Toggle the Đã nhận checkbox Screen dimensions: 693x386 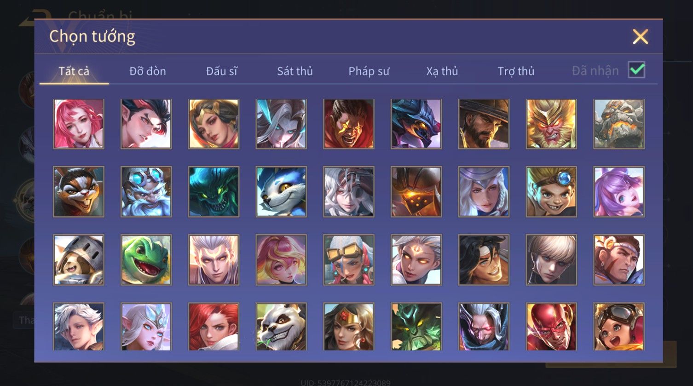coord(636,70)
